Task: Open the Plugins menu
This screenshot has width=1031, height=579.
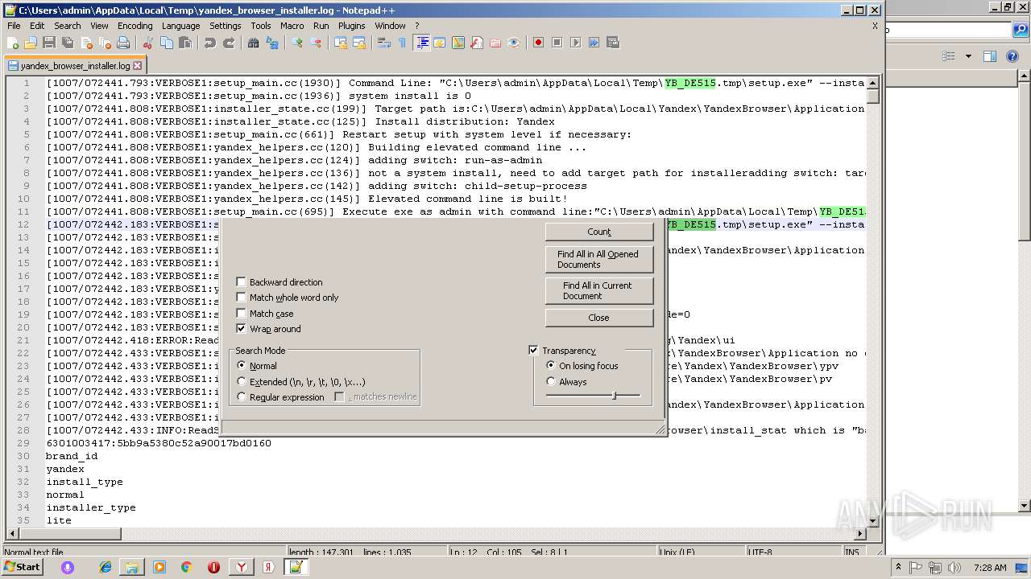Action: pos(351,26)
